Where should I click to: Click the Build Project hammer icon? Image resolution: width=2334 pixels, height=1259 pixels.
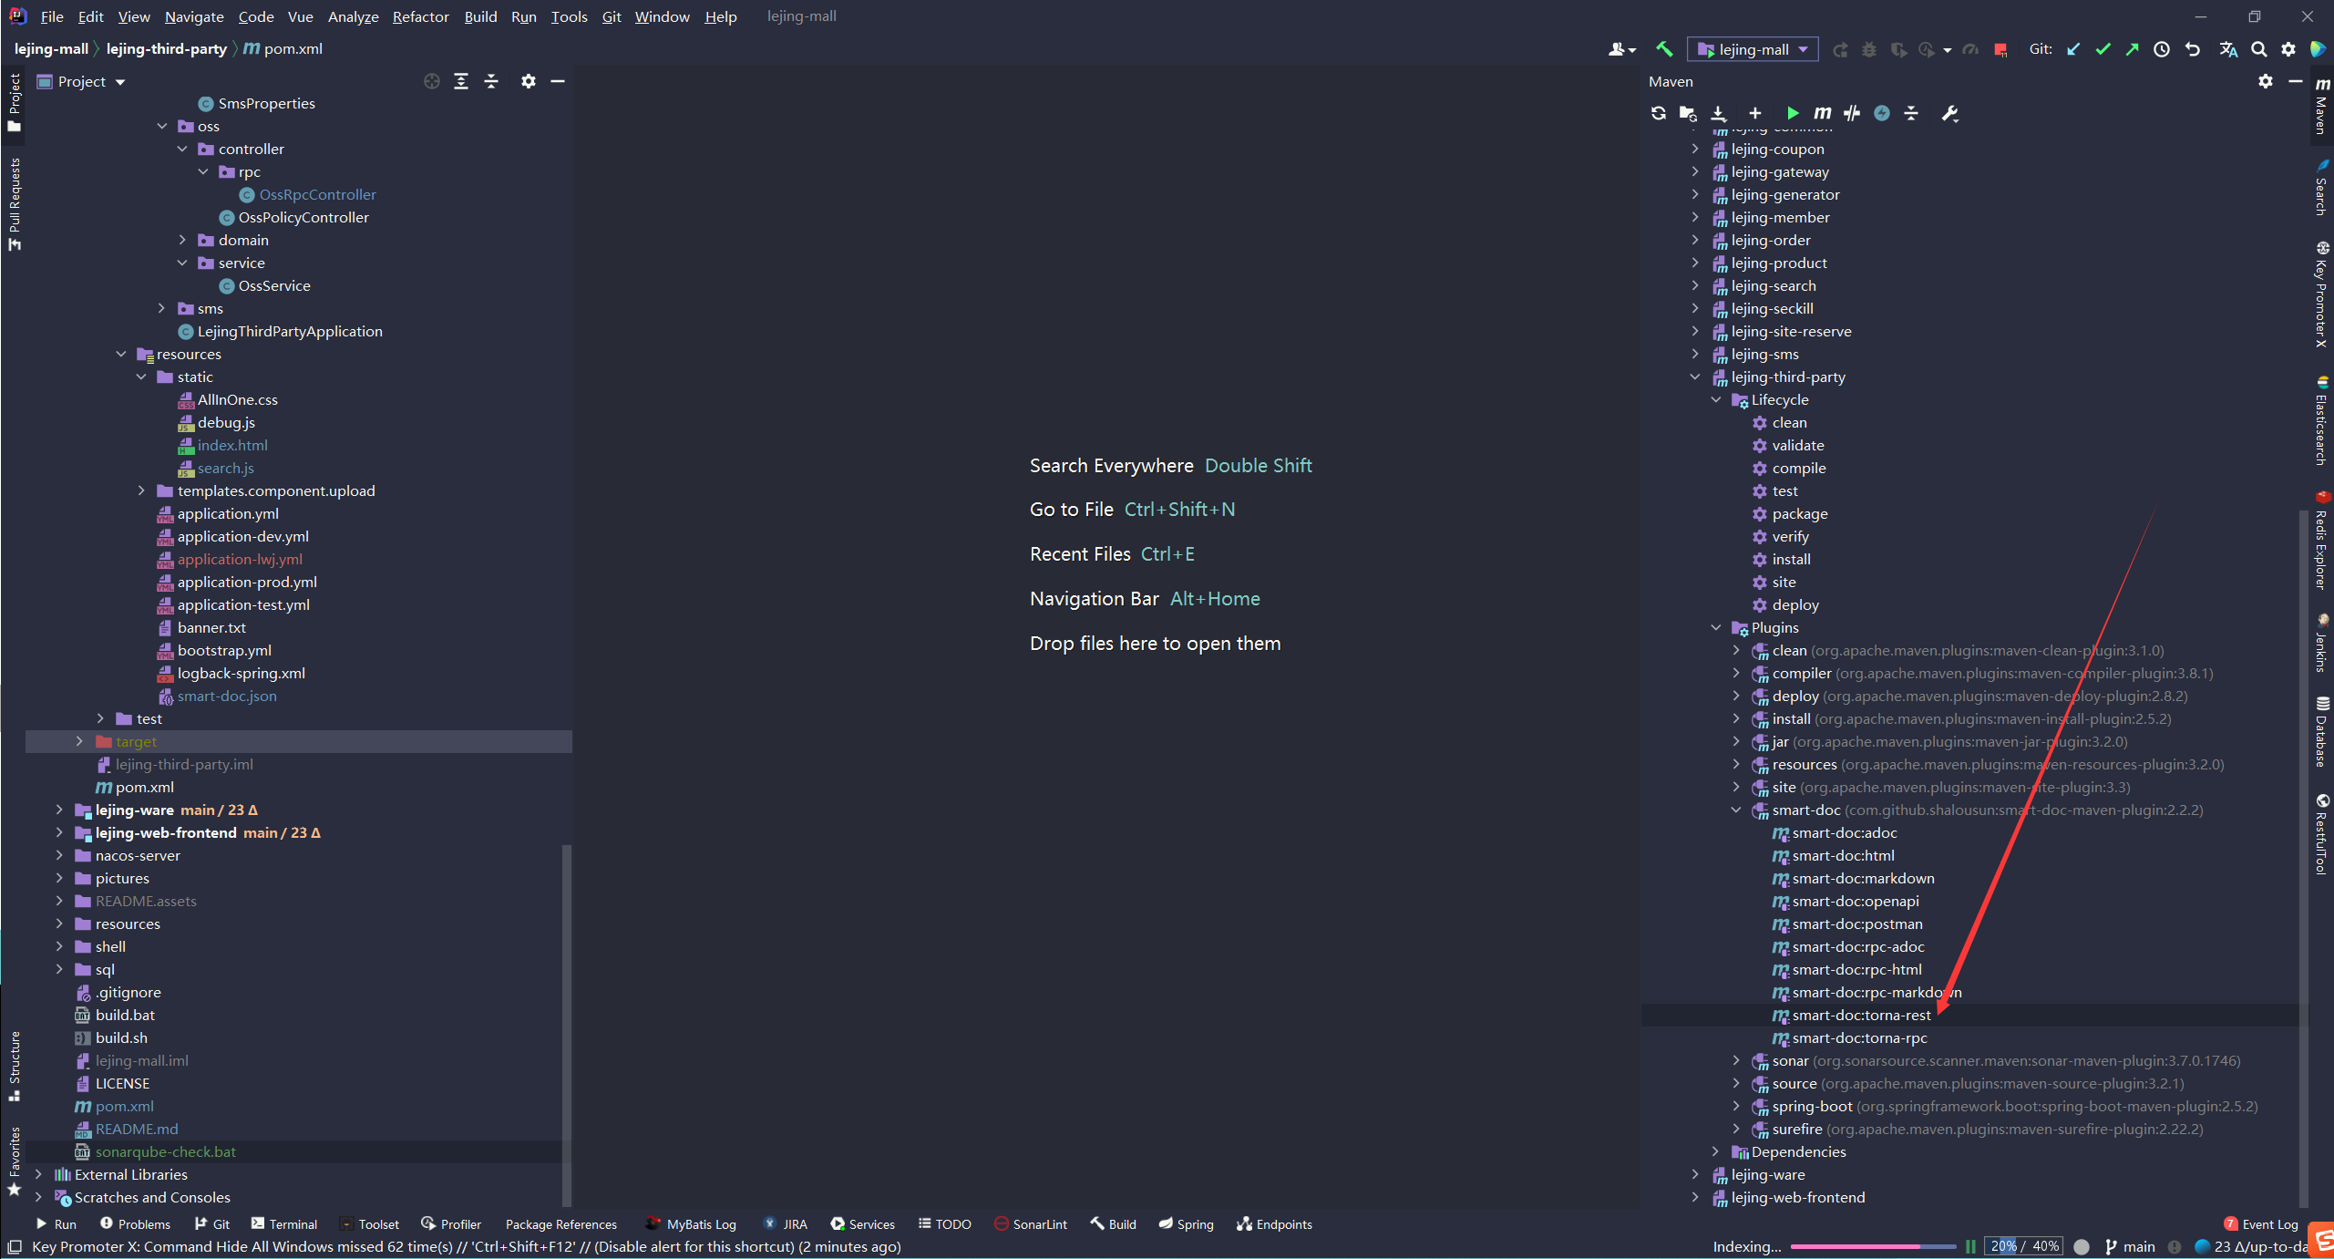tap(1664, 49)
